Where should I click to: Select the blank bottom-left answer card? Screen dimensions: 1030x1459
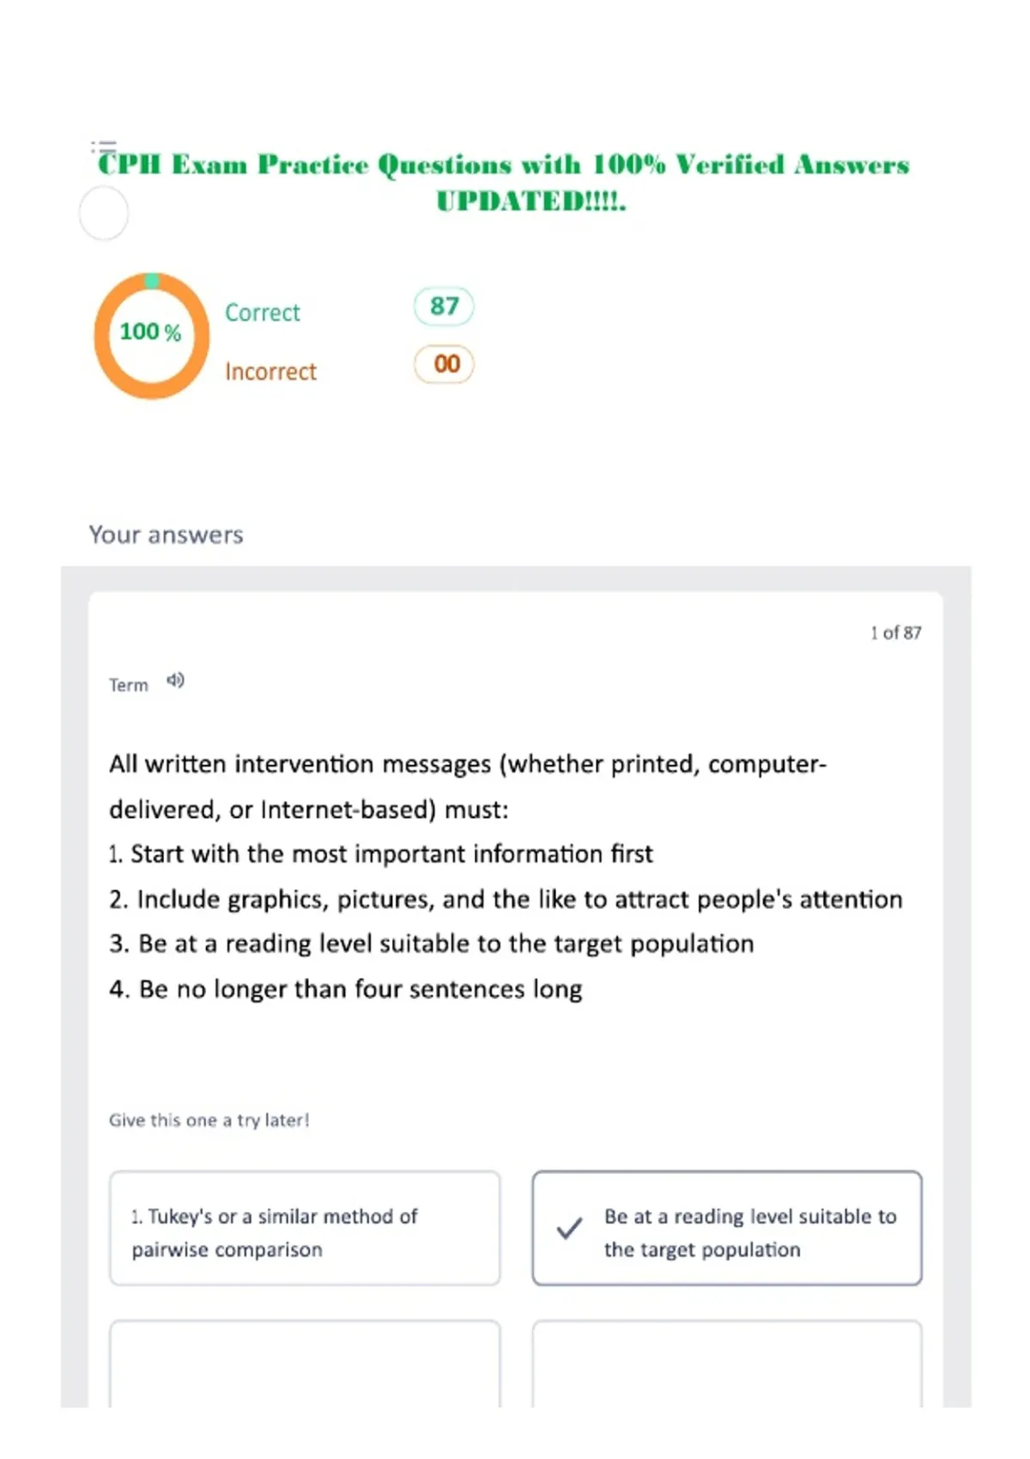[305, 1364]
